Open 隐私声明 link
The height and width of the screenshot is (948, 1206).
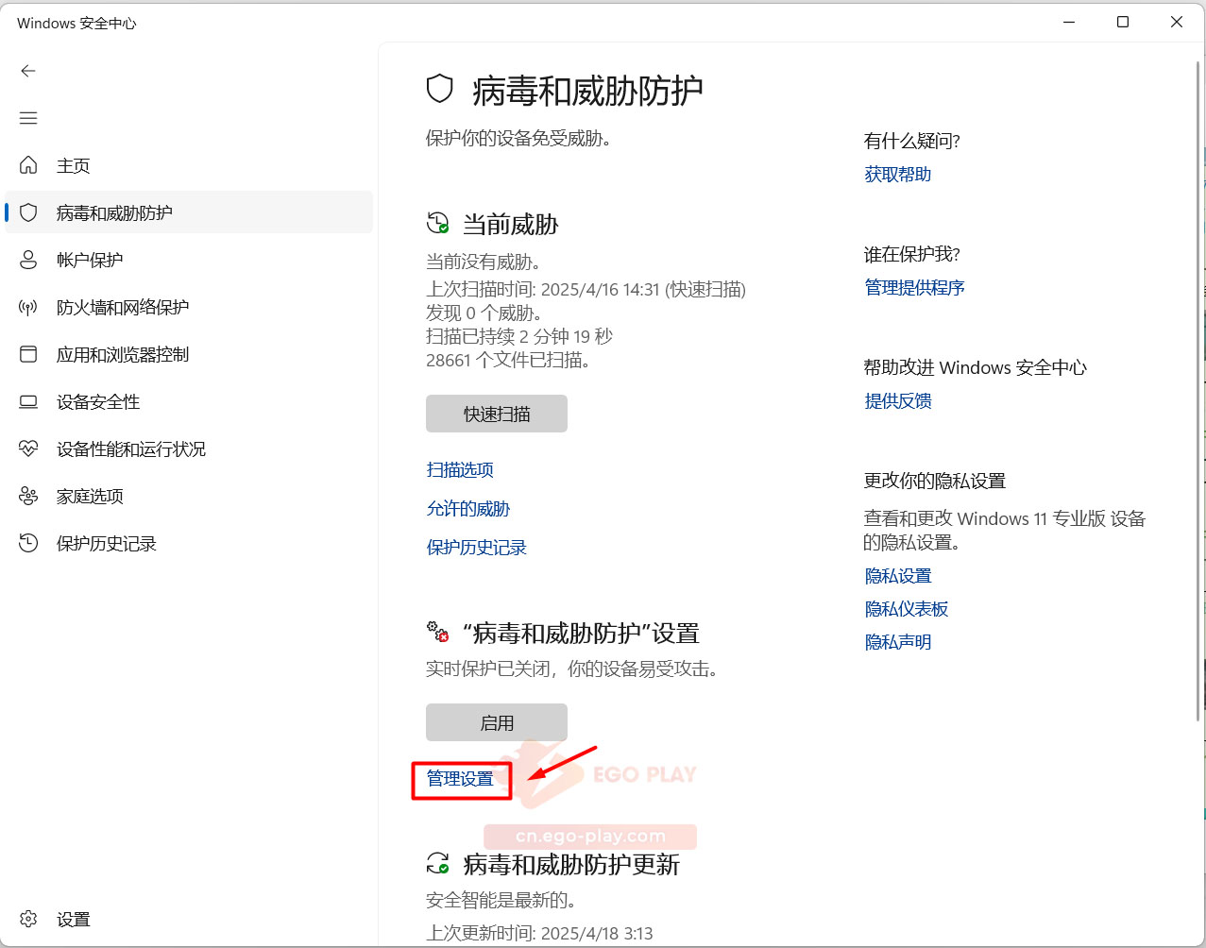point(898,641)
